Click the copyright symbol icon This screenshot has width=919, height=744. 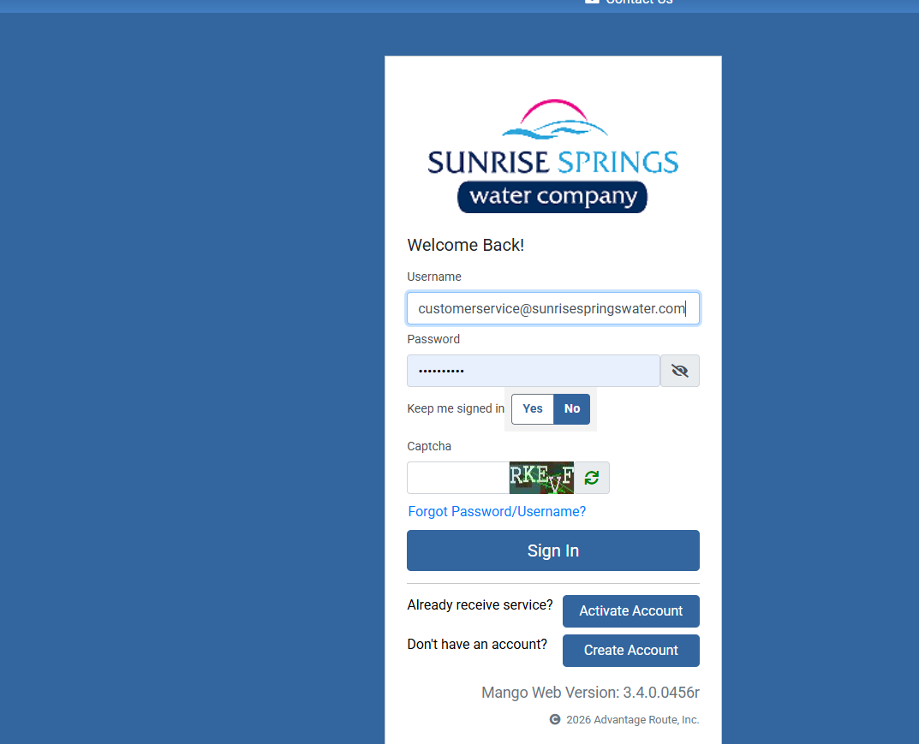(555, 720)
